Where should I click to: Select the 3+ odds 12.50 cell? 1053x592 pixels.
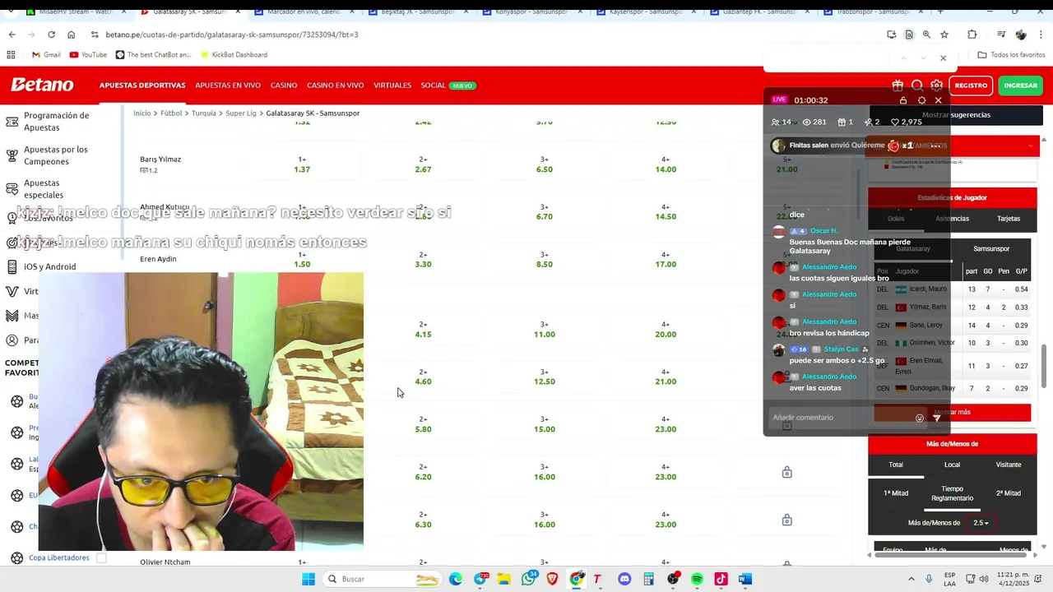544,377
